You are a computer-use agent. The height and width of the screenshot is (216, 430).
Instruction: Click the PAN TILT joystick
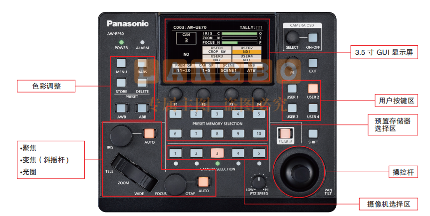[299, 172]
